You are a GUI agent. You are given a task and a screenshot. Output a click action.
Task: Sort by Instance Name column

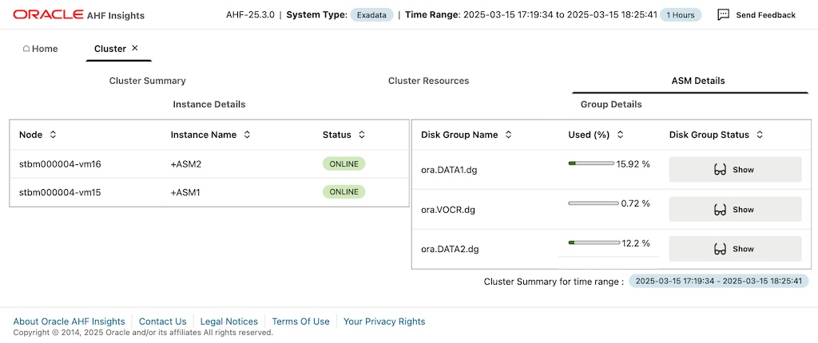(247, 135)
